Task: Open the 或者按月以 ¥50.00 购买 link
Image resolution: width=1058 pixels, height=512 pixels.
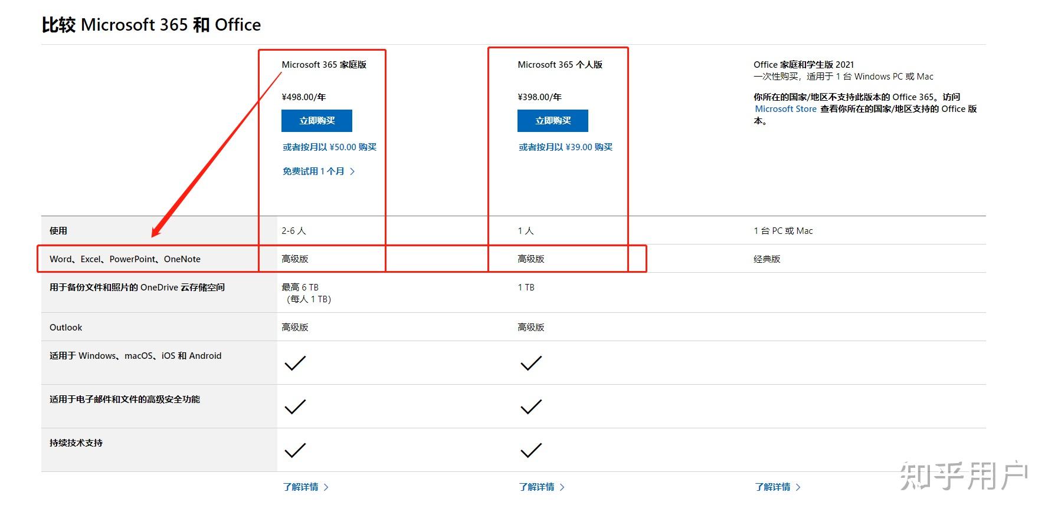Action: coord(329,147)
